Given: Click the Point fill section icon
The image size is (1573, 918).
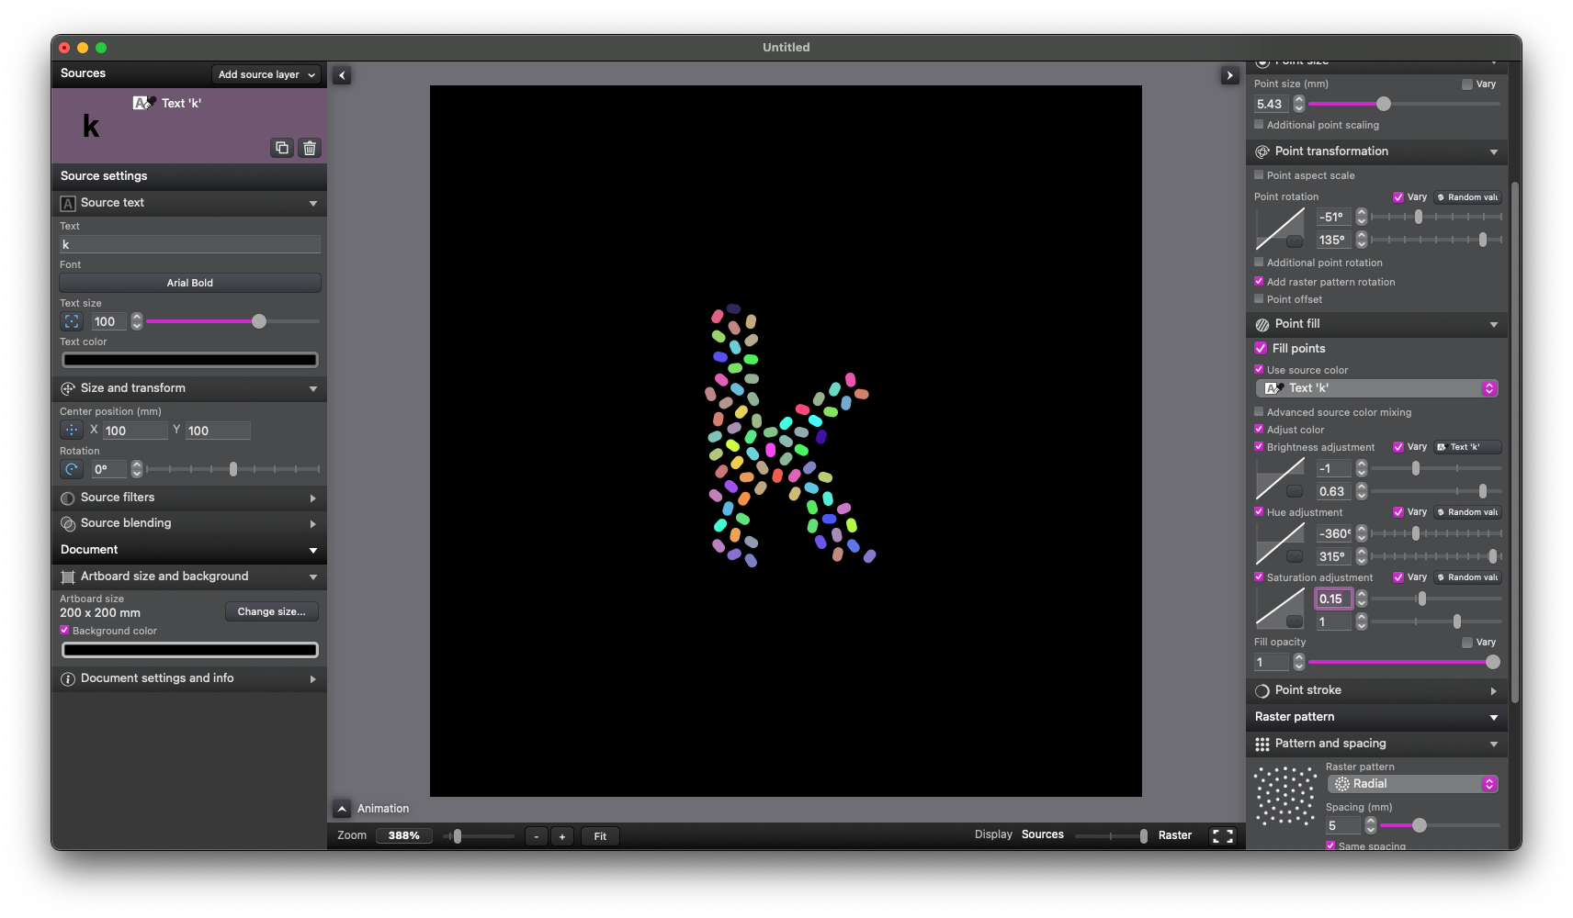Looking at the screenshot, I should point(1262,324).
